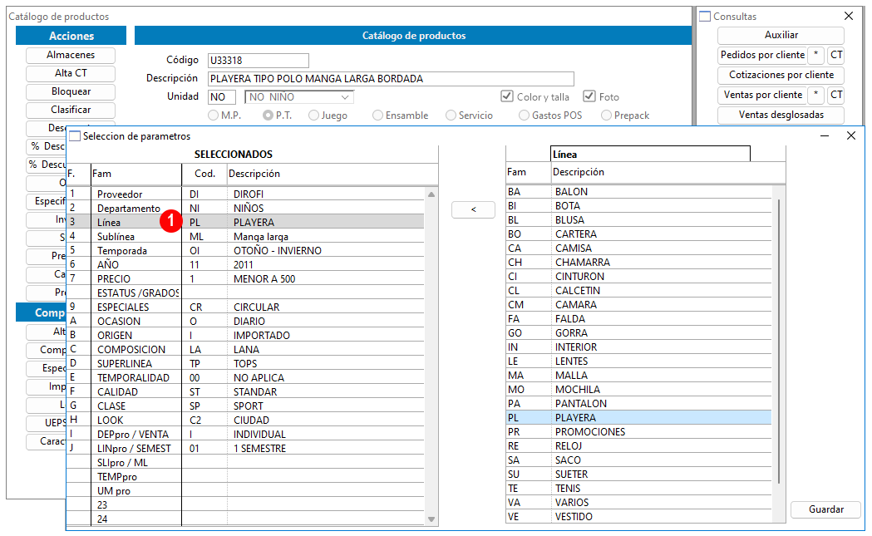The image size is (872, 536).
Task: Select the LOOK row
Action: coord(245,420)
